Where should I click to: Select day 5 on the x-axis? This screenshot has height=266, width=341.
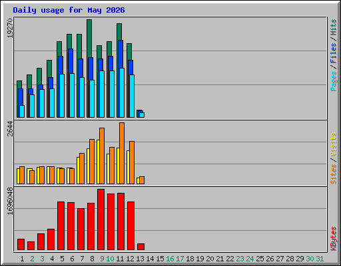tap(62, 259)
